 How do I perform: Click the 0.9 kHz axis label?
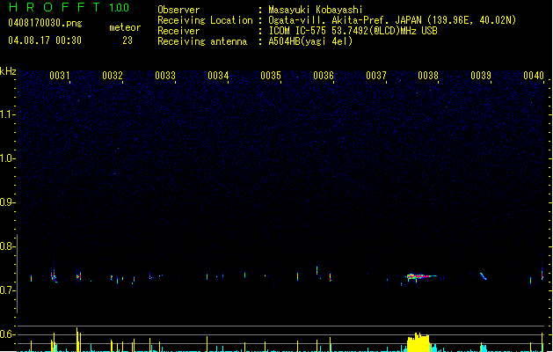coord(8,202)
